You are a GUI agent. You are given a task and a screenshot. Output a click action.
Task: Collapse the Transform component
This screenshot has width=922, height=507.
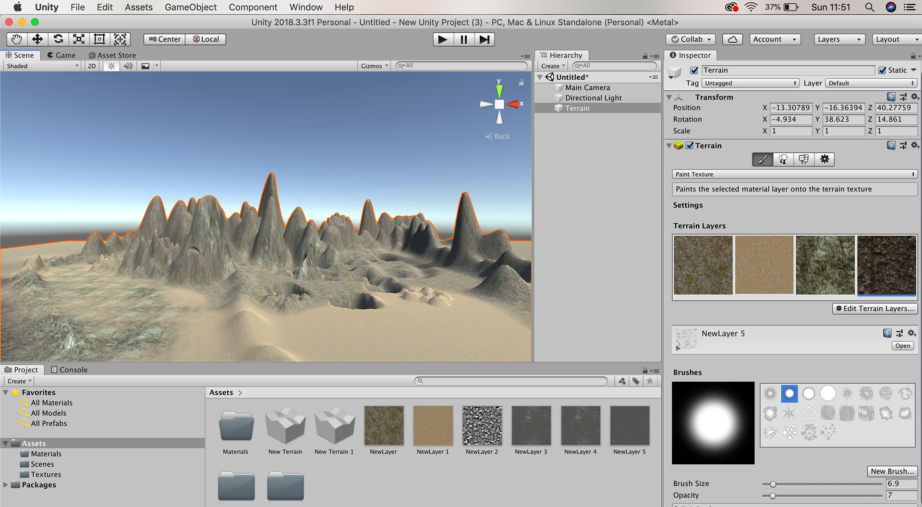pyautogui.click(x=669, y=97)
